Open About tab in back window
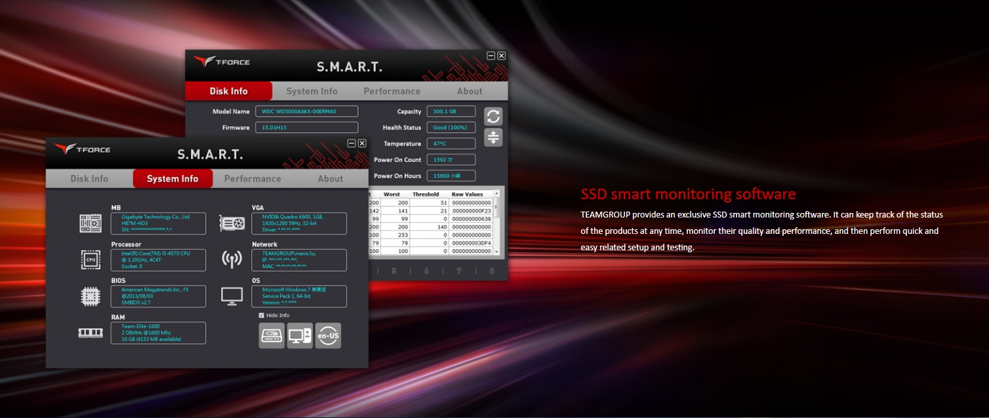989x418 pixels. tap(470, 91)
